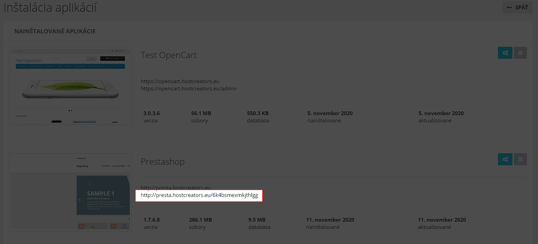Viewport: 538px width, 244px height.
Task: Click the Test OpenCart title
Action: point(169,55)
